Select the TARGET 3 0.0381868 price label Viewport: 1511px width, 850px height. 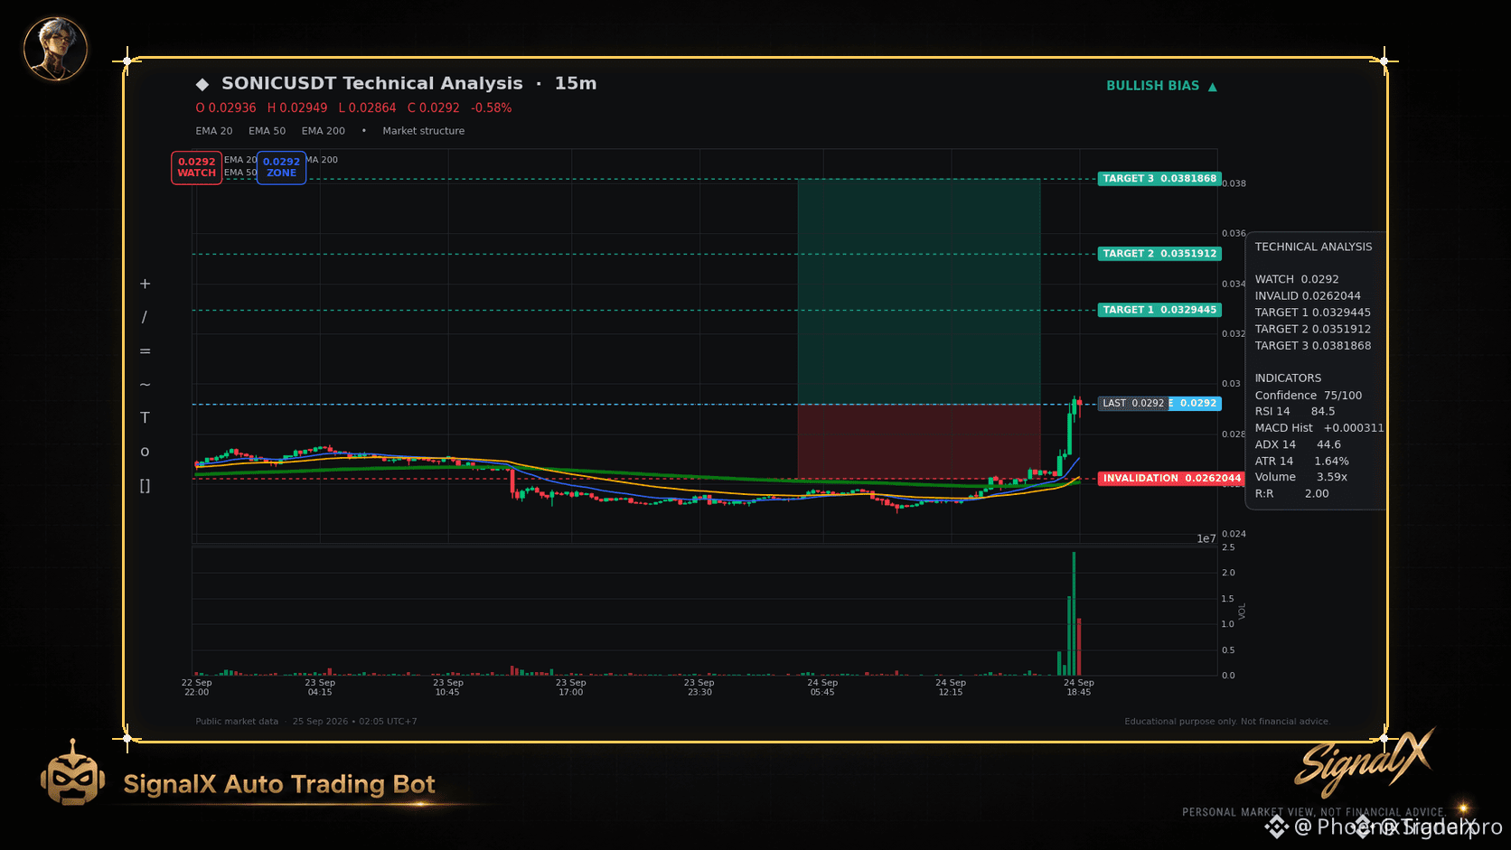tap(1159, 179)
